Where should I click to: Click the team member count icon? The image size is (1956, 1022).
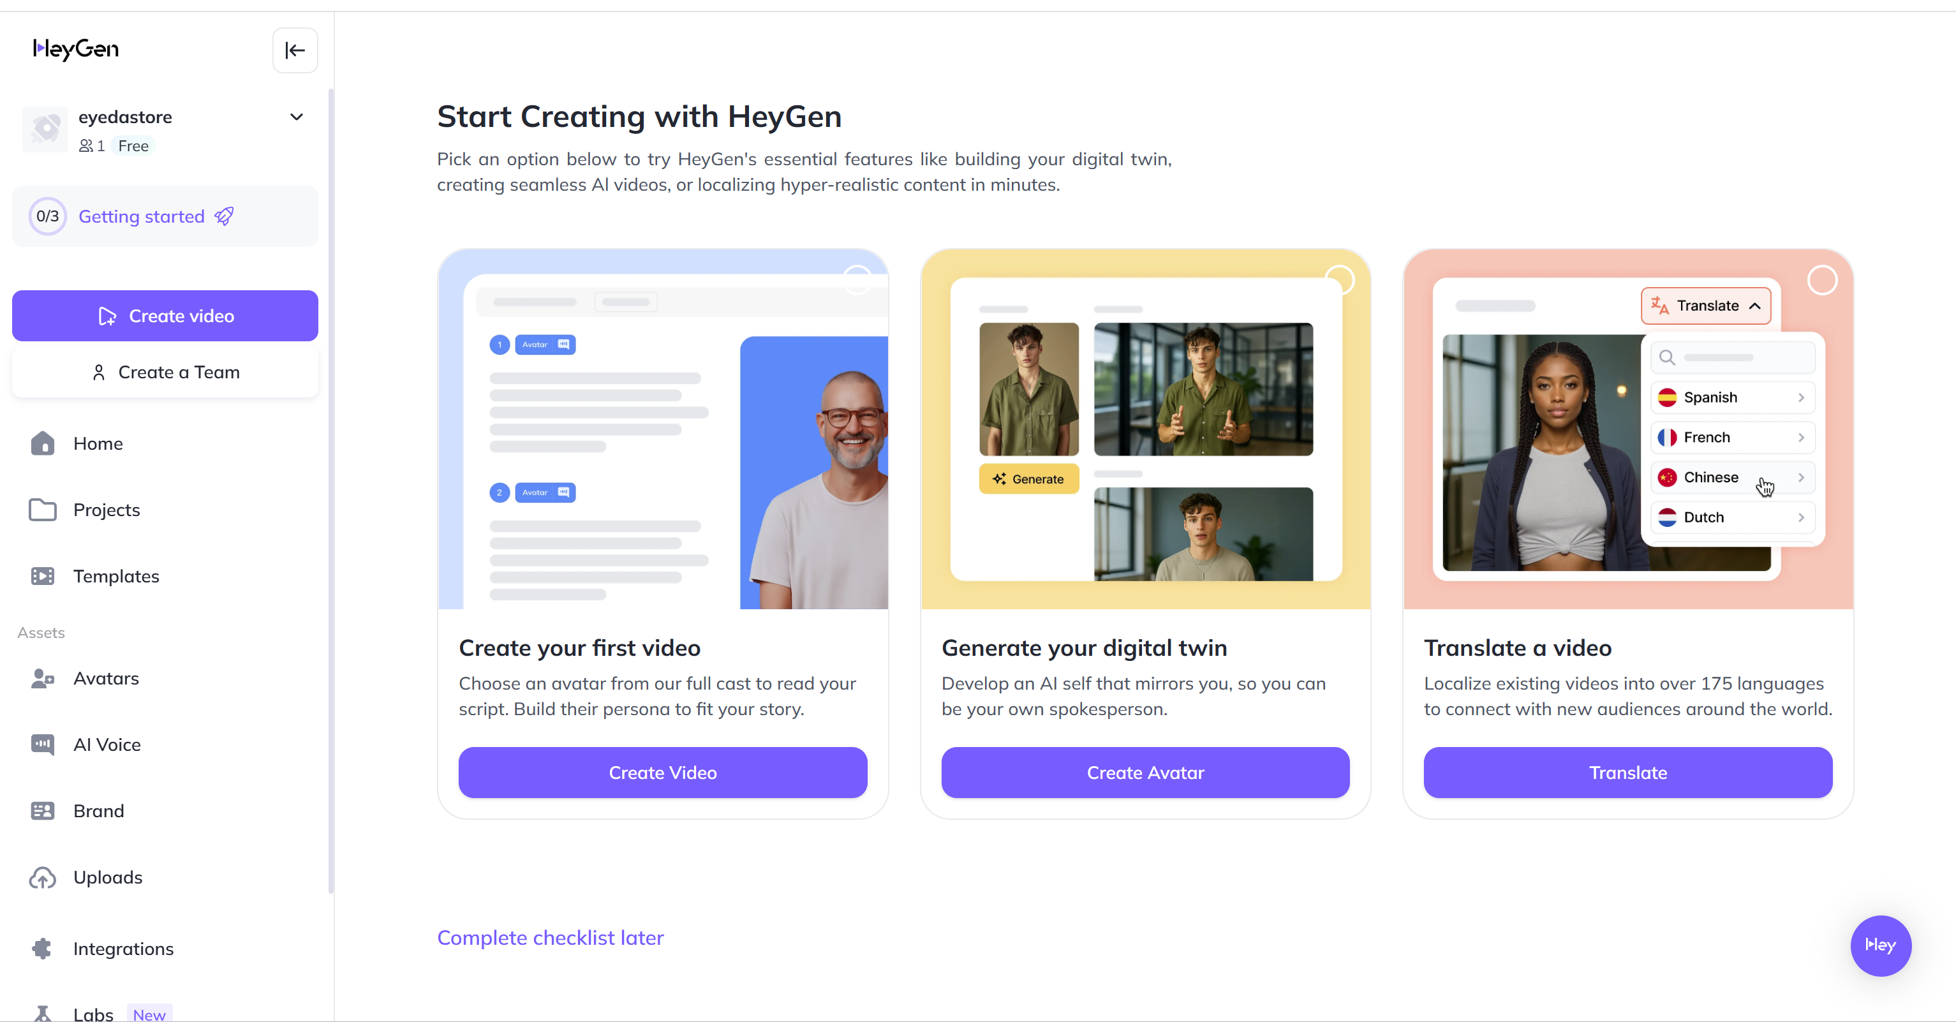click(85, 146)
